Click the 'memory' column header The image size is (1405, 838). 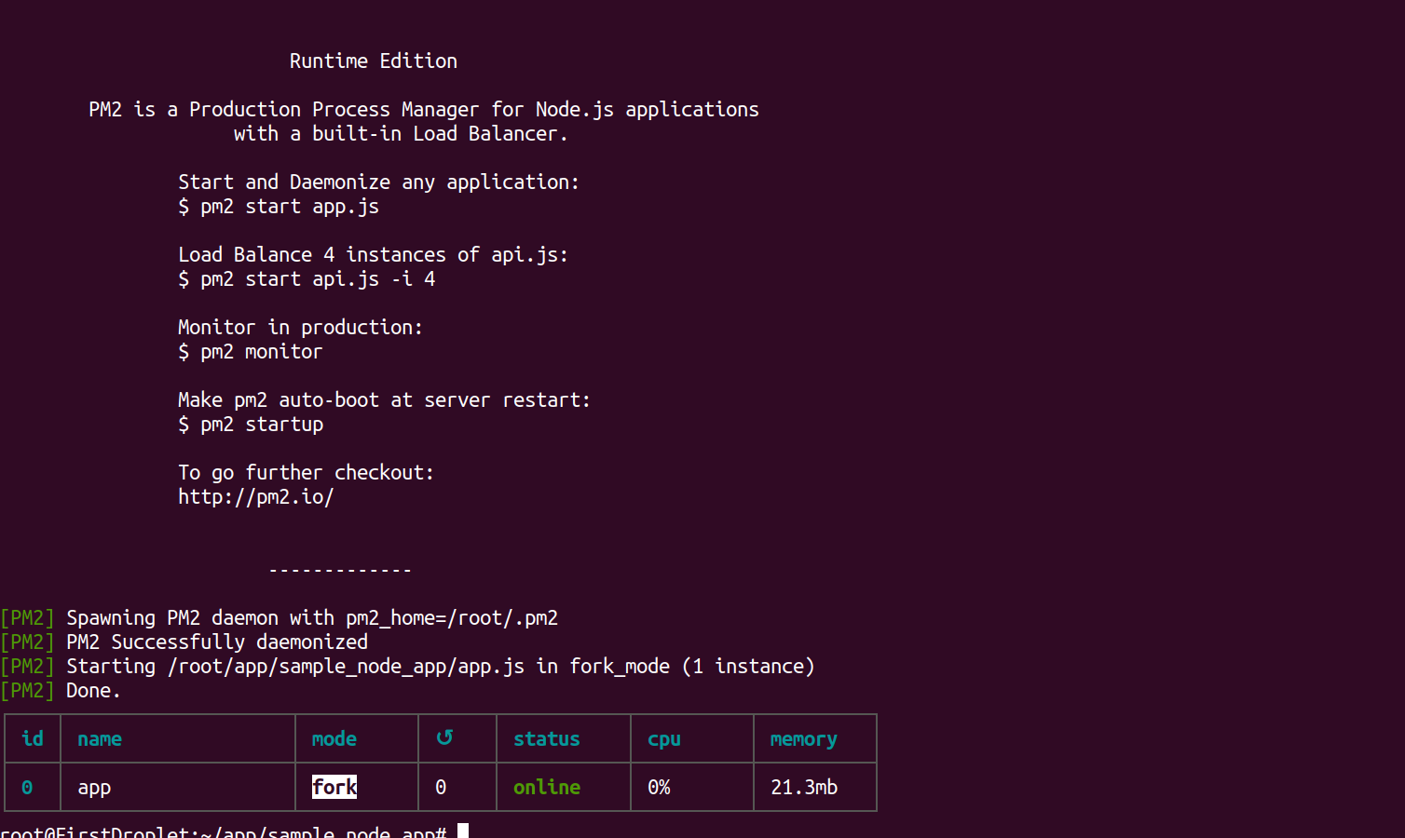click(804, 739)
